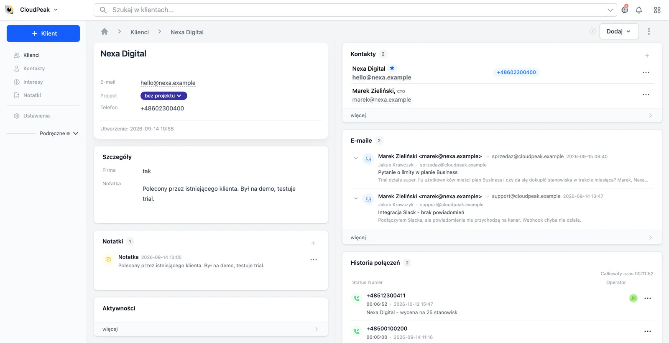669x343 pixels.
Task: Expand the 'Pytanie o limity' email
Action: (x=356, y=159)
